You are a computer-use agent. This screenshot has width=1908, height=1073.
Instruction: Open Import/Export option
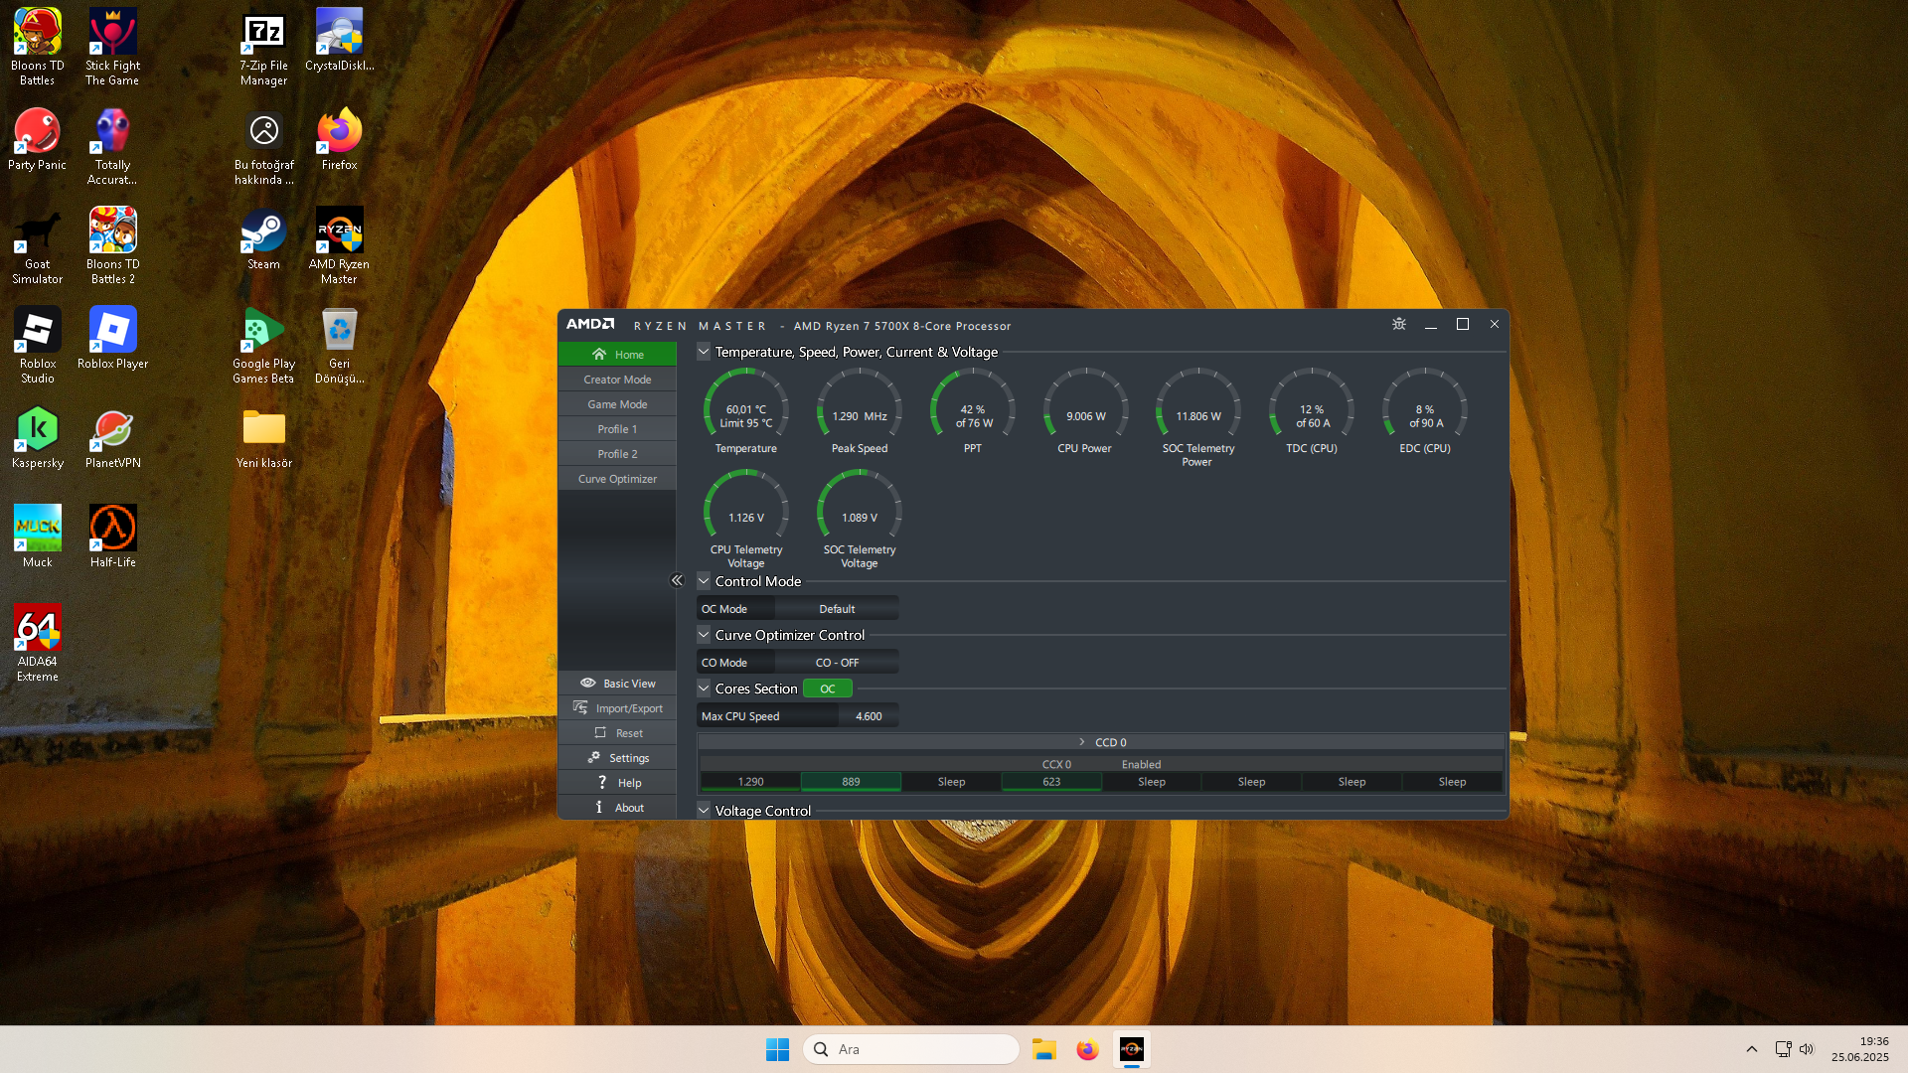coord(617,708)
